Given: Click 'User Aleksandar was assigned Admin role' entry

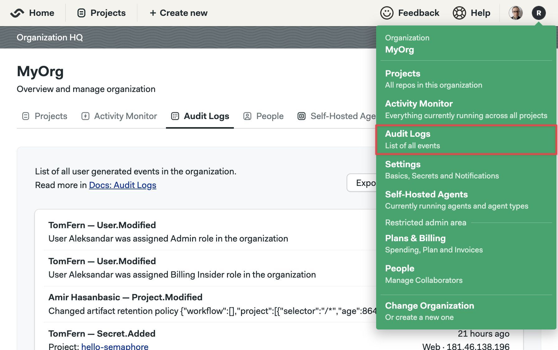Looking at the screenshot, I should pos(168,238).
